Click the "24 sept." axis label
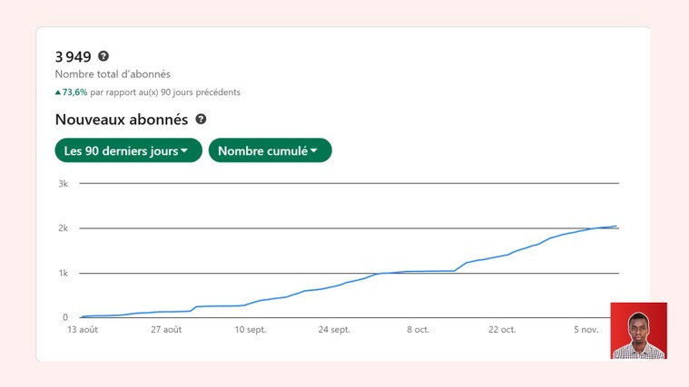Image resolution: width=689 pixels, height=387 pixels. 334,330
